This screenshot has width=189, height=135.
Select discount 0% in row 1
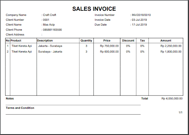click(x=128, y=46)
